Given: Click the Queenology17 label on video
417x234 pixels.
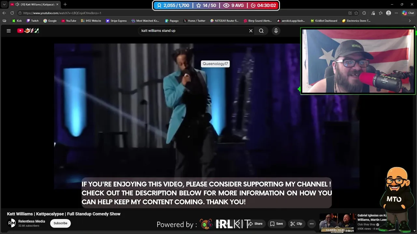Looking at the screenshot, I should [215, 64].
